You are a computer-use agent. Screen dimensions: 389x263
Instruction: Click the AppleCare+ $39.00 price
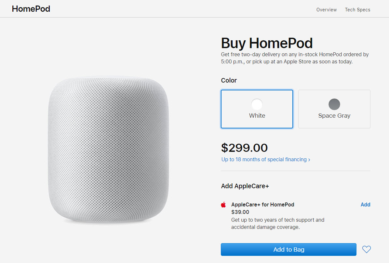coord(240,212)
